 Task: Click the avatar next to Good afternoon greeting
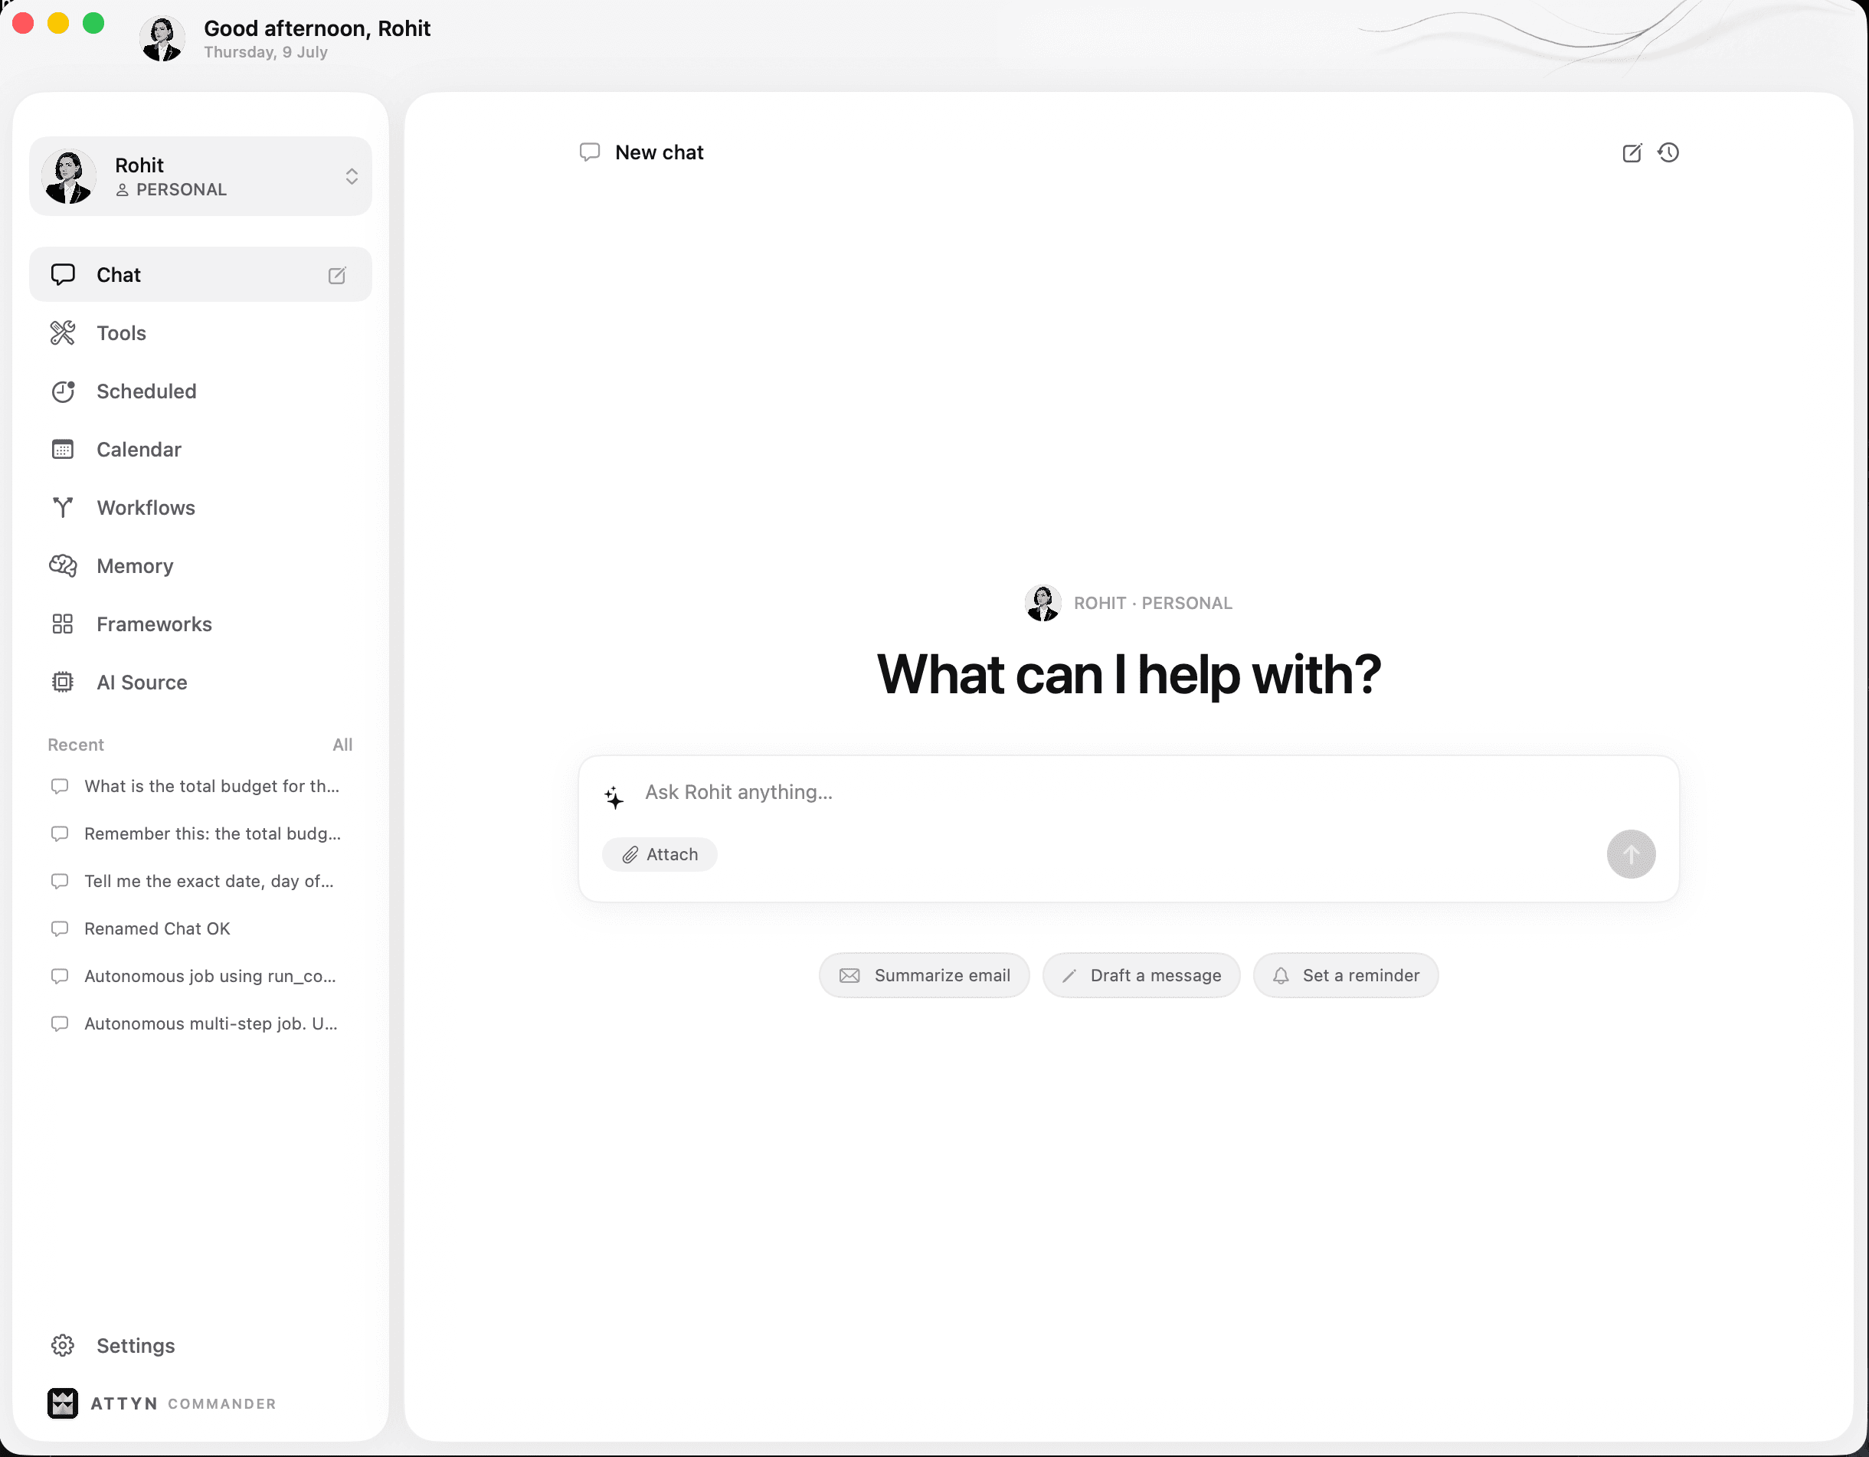tap(162, 38)
